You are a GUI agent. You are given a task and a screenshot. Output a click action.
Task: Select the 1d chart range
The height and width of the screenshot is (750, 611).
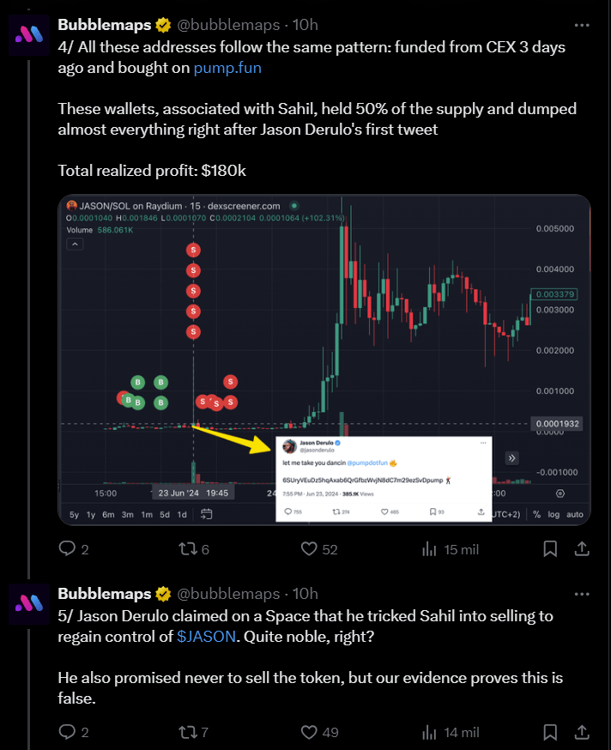[182, 514]
